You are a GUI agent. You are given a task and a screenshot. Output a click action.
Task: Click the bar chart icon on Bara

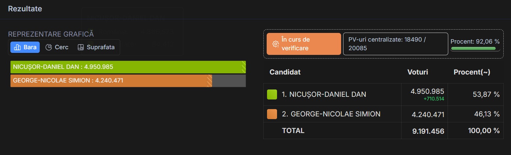pos(17,47)
